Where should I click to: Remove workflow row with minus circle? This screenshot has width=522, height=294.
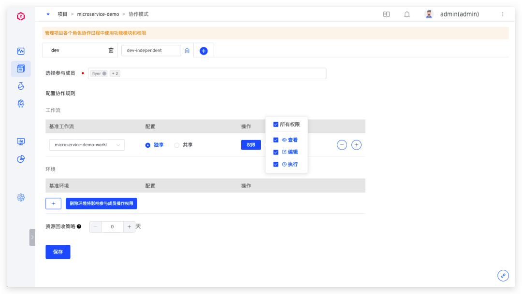pos(342,145)
